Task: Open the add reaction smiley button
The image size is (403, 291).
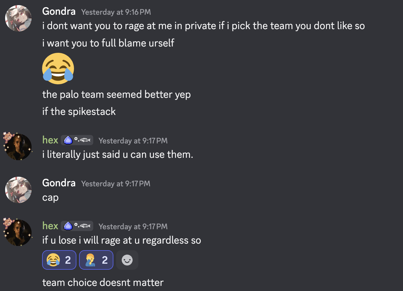Action: 127,260
